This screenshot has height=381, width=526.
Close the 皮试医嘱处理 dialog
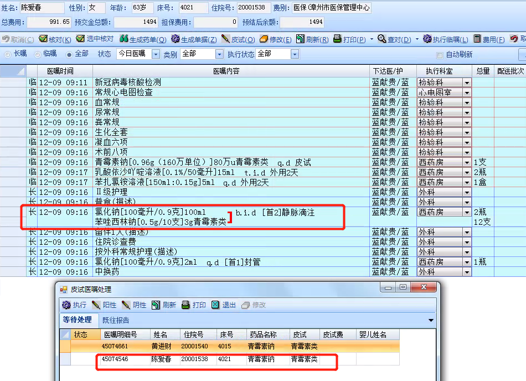[424, 287]
